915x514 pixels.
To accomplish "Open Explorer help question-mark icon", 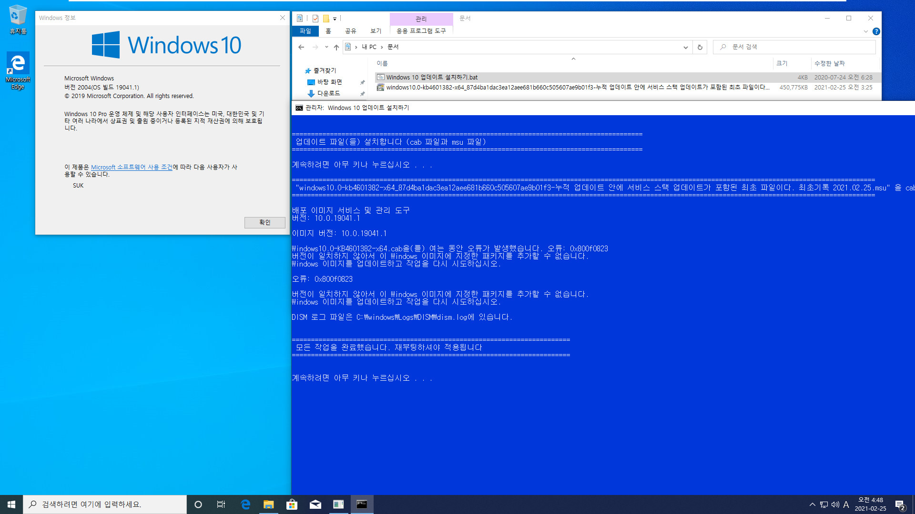I will [x=876, y=31].
